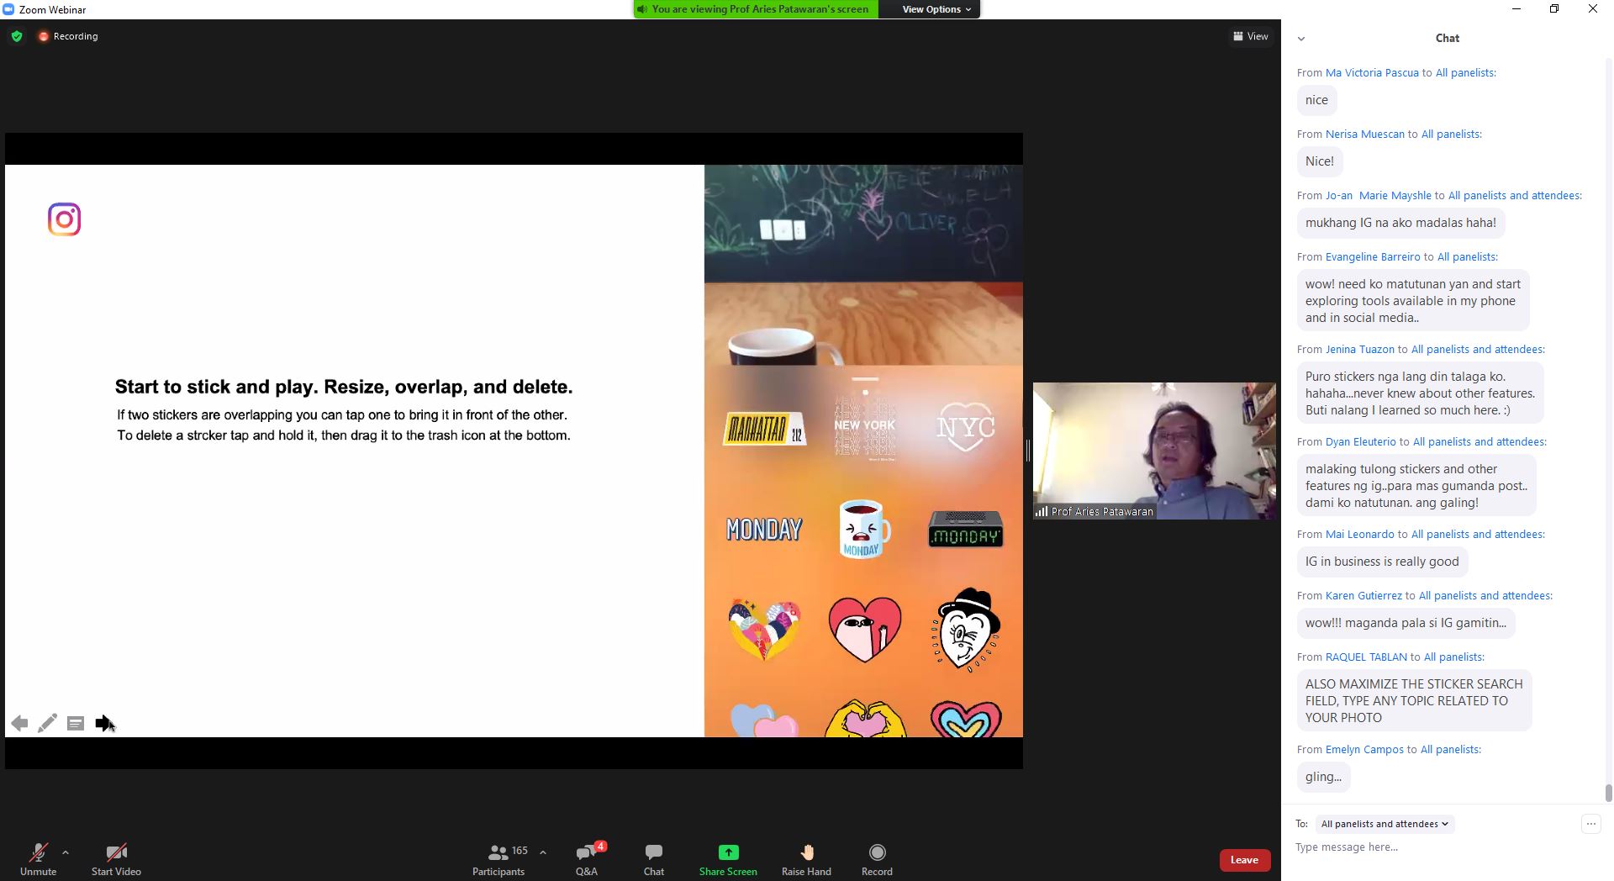Click sender name Ma Victoria Pascua
The image size is (1614, 881).
(x=1372, y=73)
